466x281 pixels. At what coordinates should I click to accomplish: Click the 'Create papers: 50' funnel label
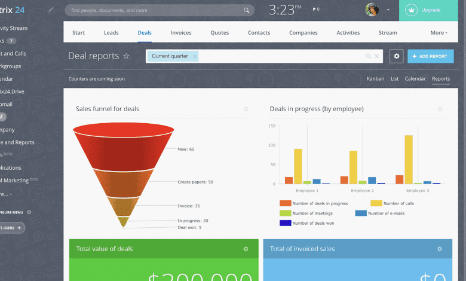coord(195,182)
